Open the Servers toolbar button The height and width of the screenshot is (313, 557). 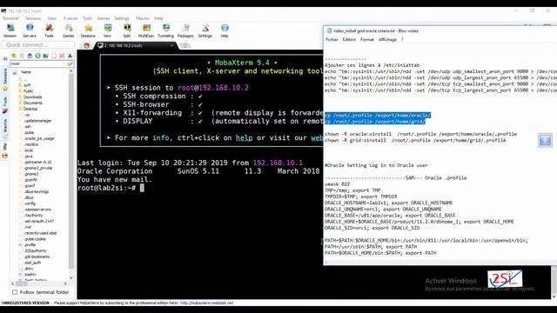click(30, 31)
